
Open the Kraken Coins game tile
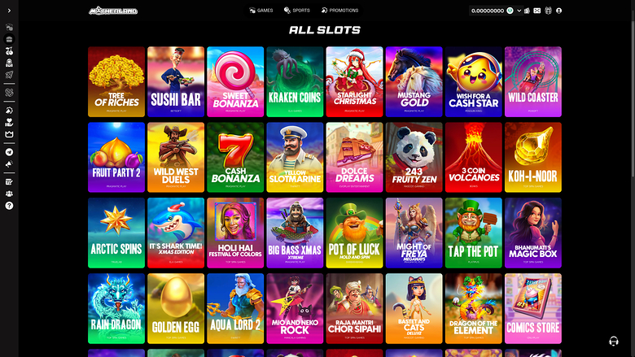295,81
